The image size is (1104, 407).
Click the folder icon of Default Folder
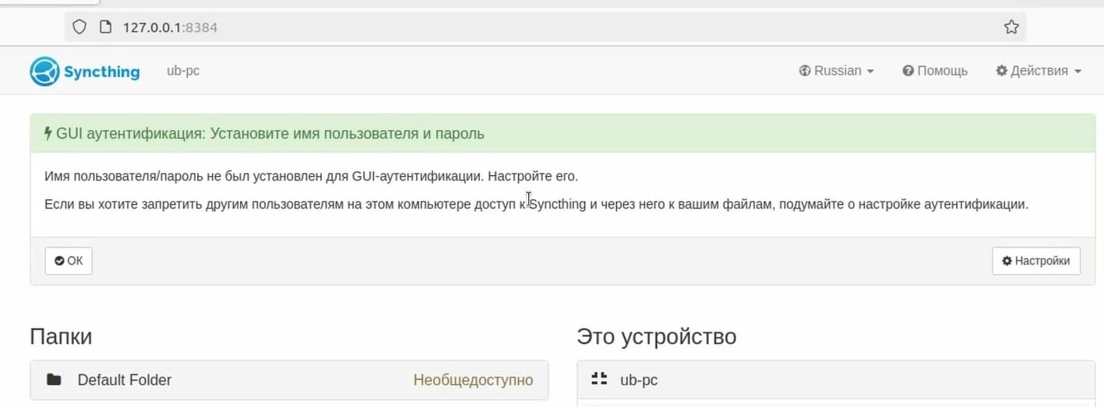click(54, 380)
